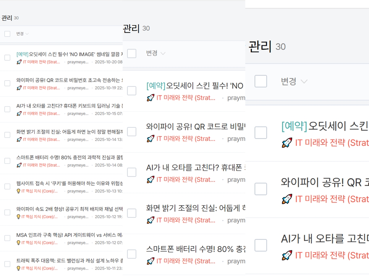In the medium-zoom list, click the 화면 밝기 조절의 rocket icon
369x276 pixels.
coord(150,220)
